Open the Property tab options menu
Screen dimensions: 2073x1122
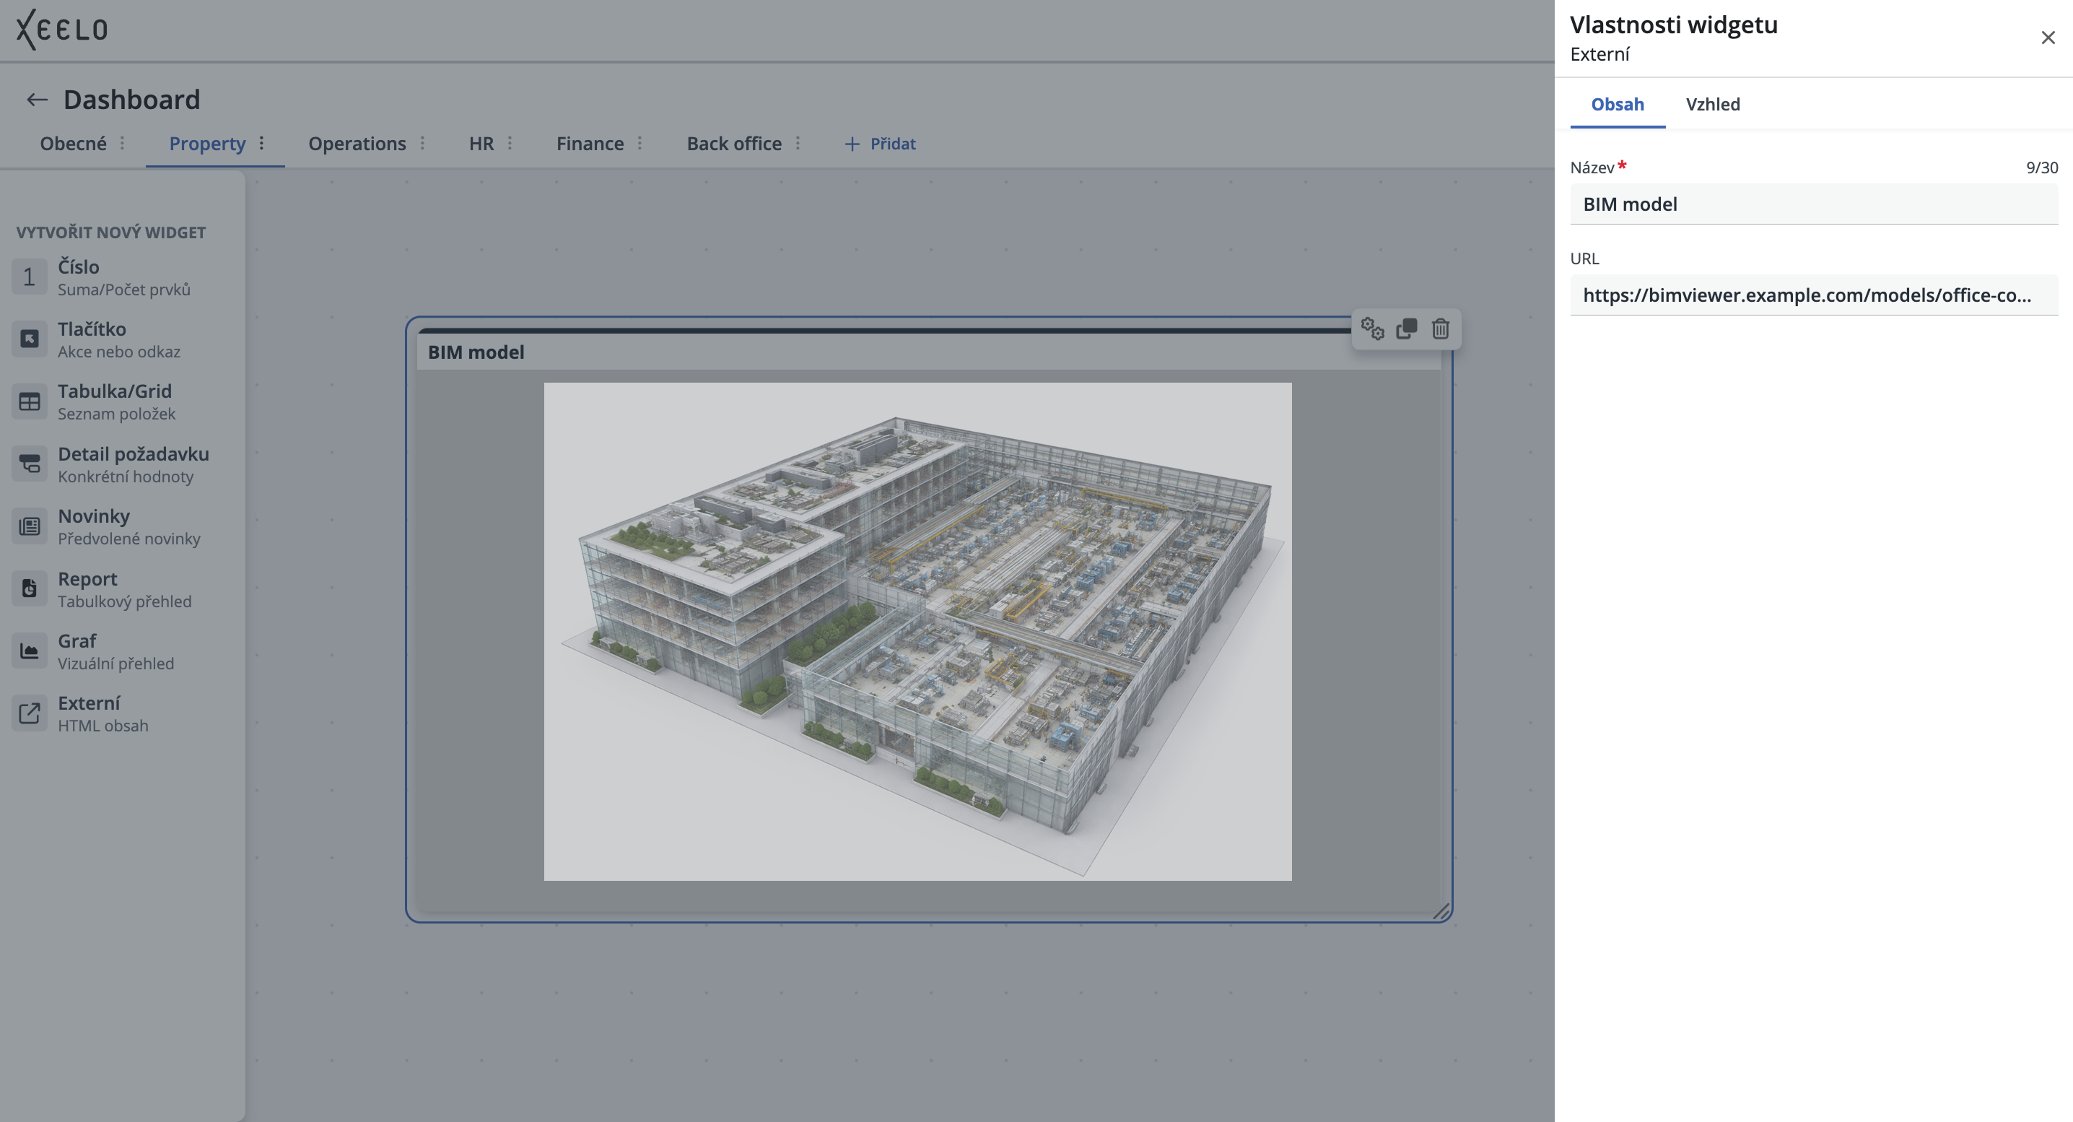[261, 143]
